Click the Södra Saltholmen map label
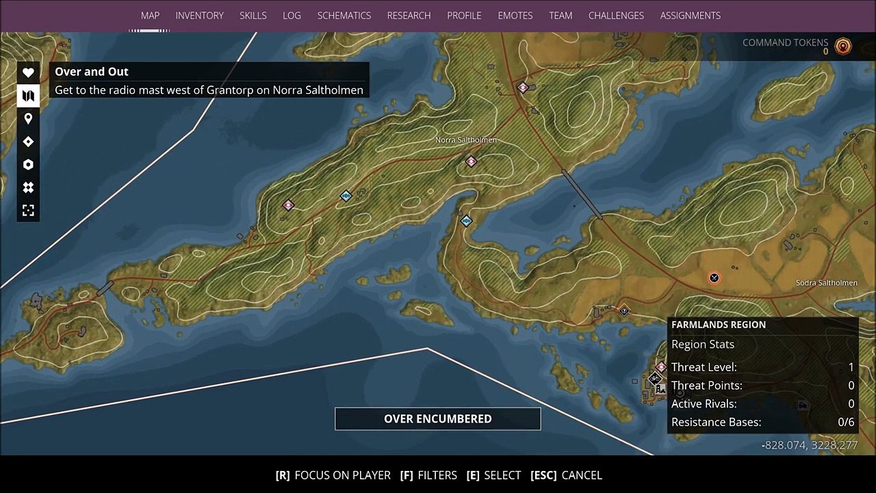The height and width of the screenshot is (493, 876). tap(827, 283)
